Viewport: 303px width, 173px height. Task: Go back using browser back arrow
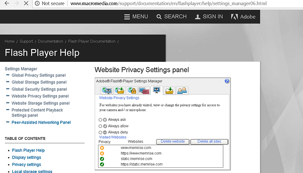7,3
